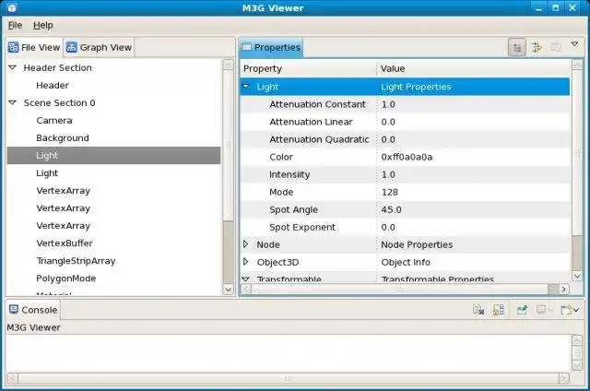This screenshot has width=590, height=391.
Task: Expand the Object3D properties category
Action: (x=246, y=262)
